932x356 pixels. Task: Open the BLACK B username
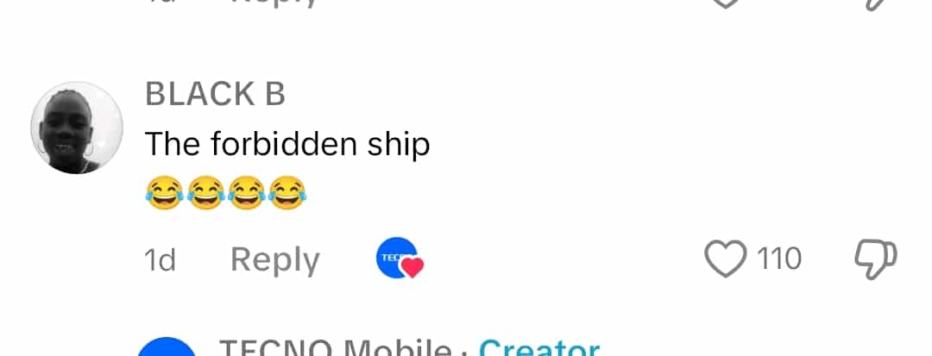tap(215, 94)
